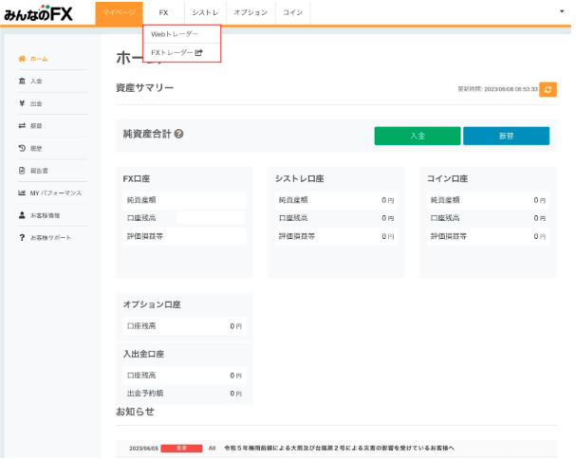This screenshot has height=459, width=576.
Task: Click 出金予約額 row in 入出金口座
Action: pyautogui.click(x=184, y=394)
